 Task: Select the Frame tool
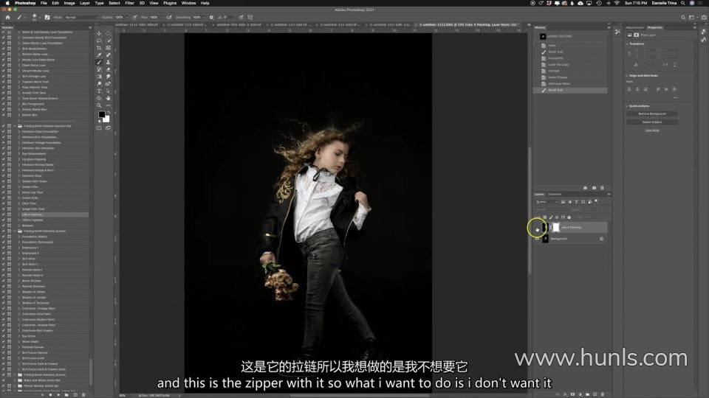(x=108, y=48)
